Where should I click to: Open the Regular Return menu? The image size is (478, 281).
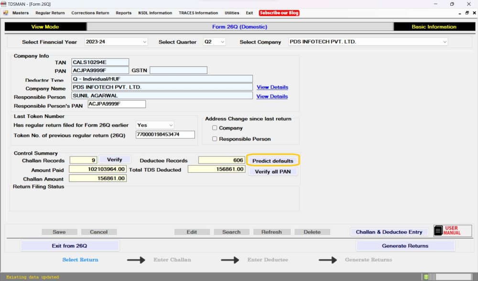tap(50, 13)
